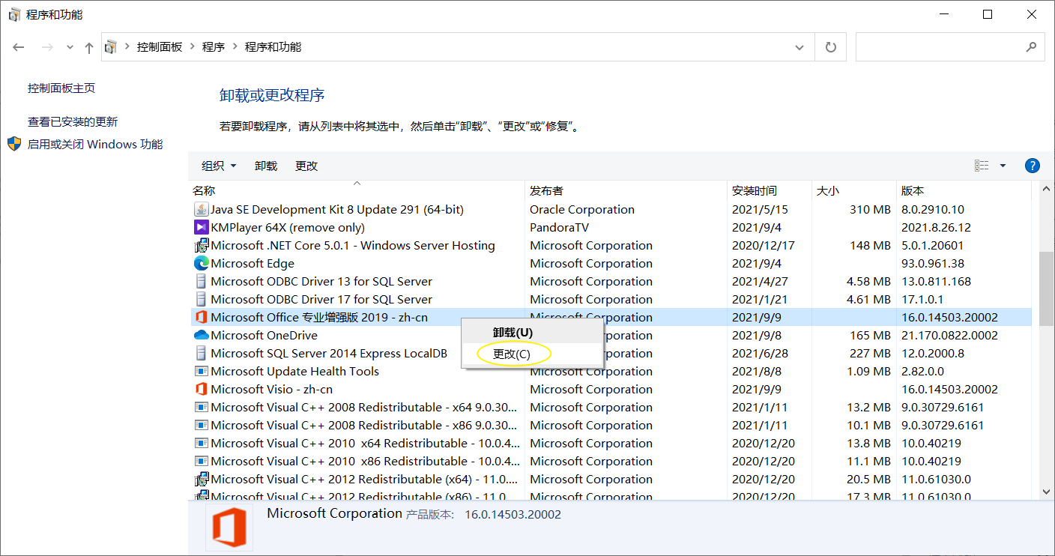Image resolution: width=1055 pixels, height=556 pixels.
Task: Click the 卸载 toolbar button
Action: click(x=266, y=166)
